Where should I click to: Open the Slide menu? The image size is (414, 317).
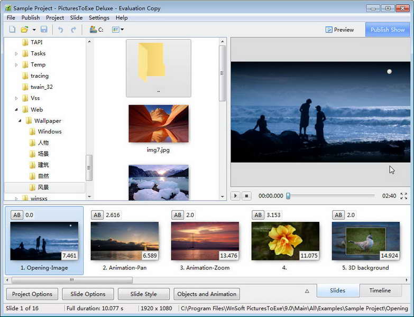76,17
